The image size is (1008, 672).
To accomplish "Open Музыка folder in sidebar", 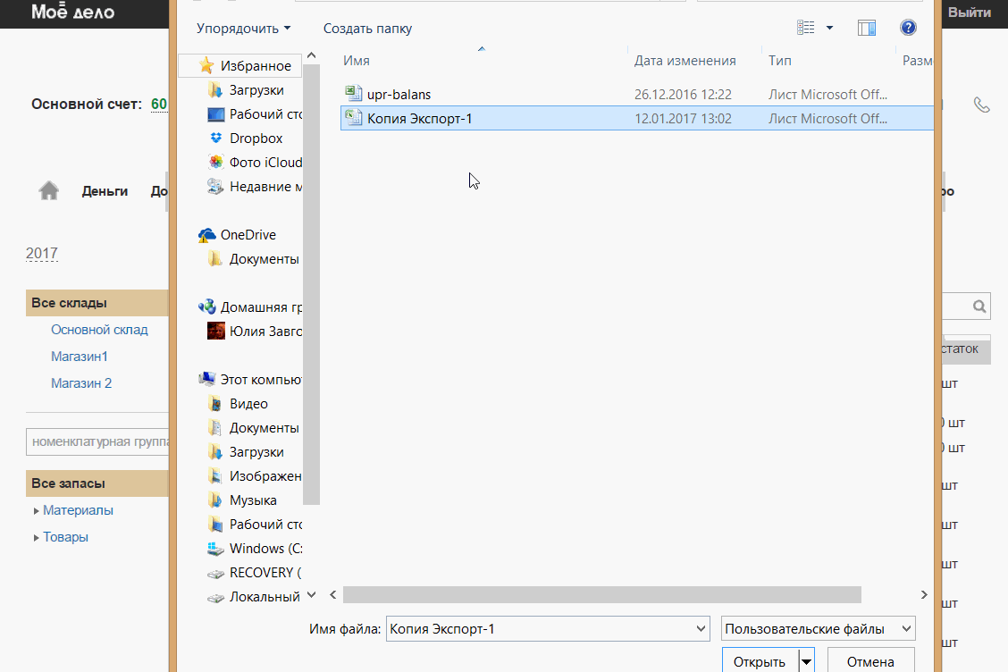I will [x=242, y=500].
